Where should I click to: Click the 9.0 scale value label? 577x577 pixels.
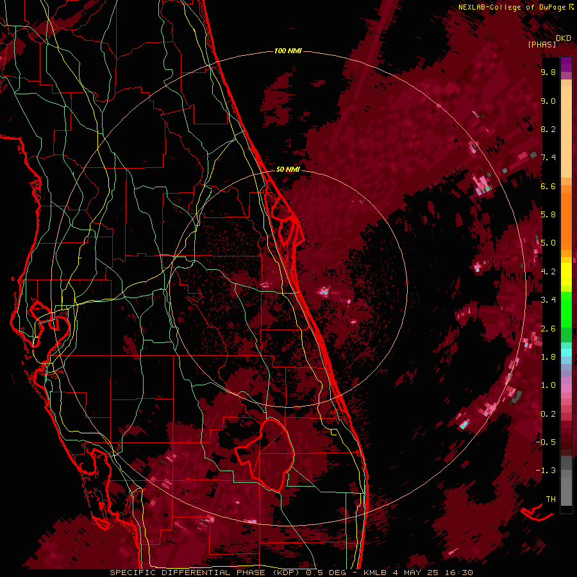click(548, 101)
